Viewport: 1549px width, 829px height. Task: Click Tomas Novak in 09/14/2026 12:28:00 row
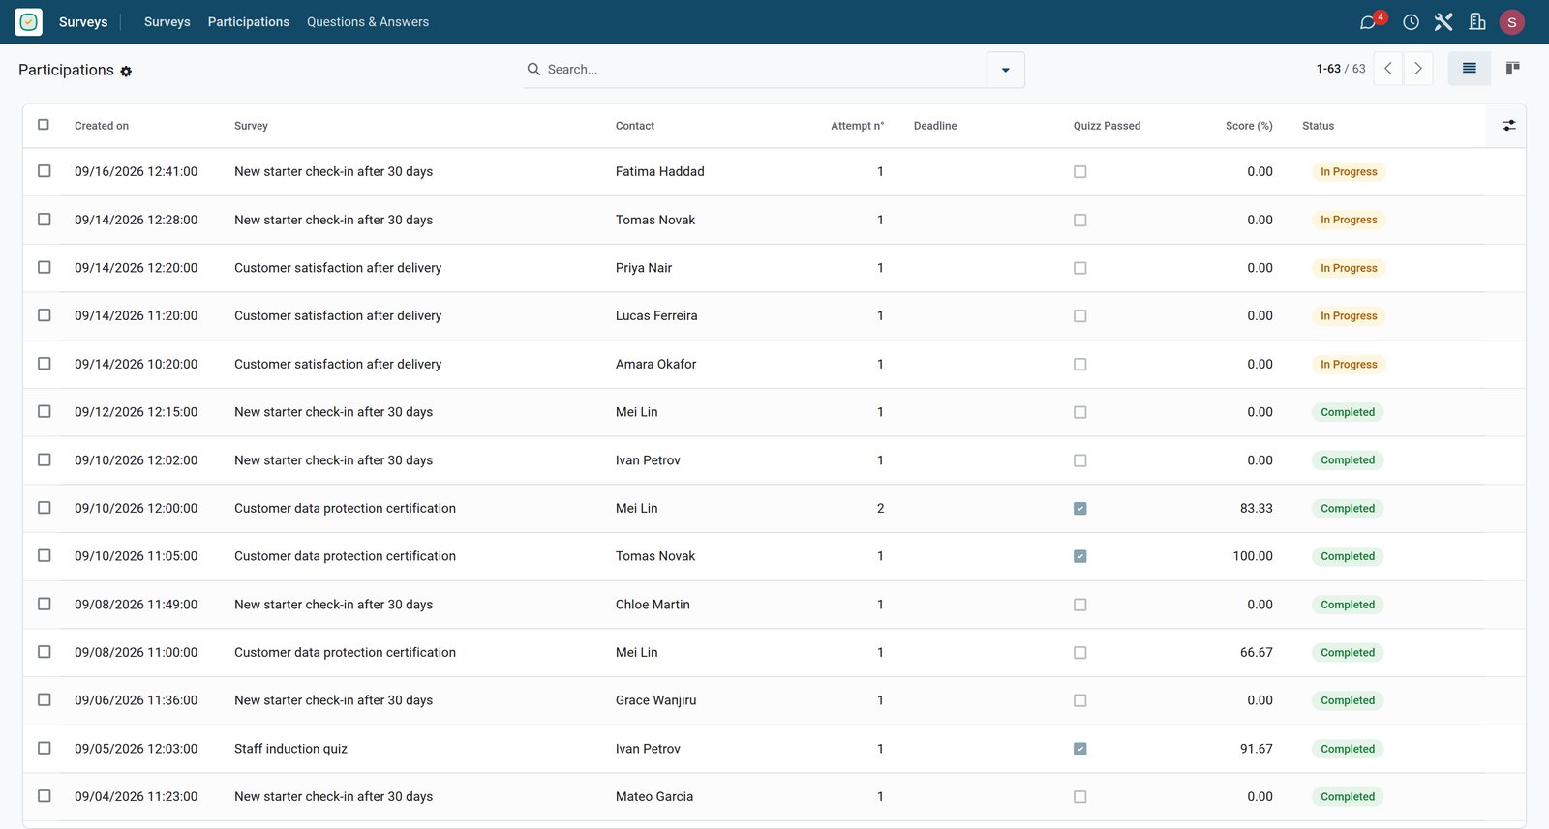[655, 220]
